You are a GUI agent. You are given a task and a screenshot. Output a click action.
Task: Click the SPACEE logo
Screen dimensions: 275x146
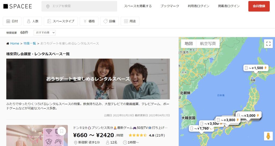[17, 6]
